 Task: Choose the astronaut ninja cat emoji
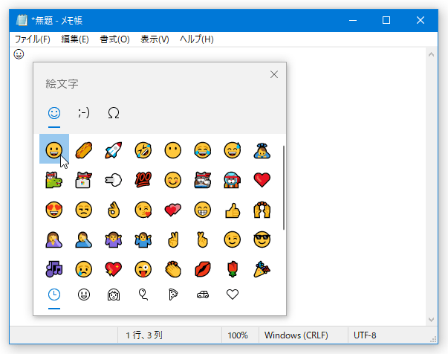point(233,180)
